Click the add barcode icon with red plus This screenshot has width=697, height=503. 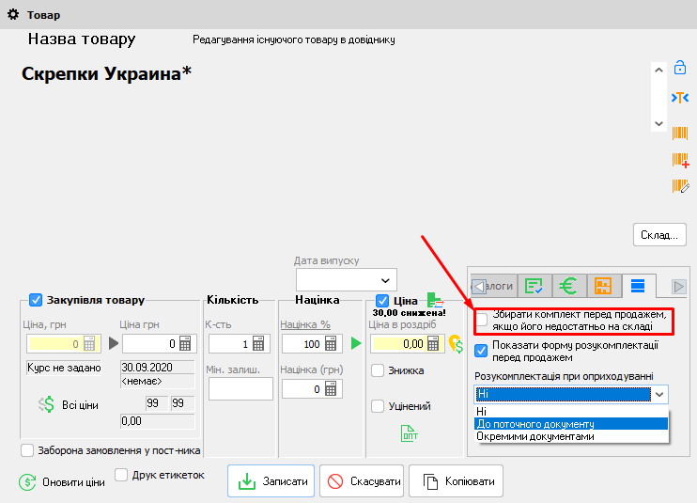[680, 160]
